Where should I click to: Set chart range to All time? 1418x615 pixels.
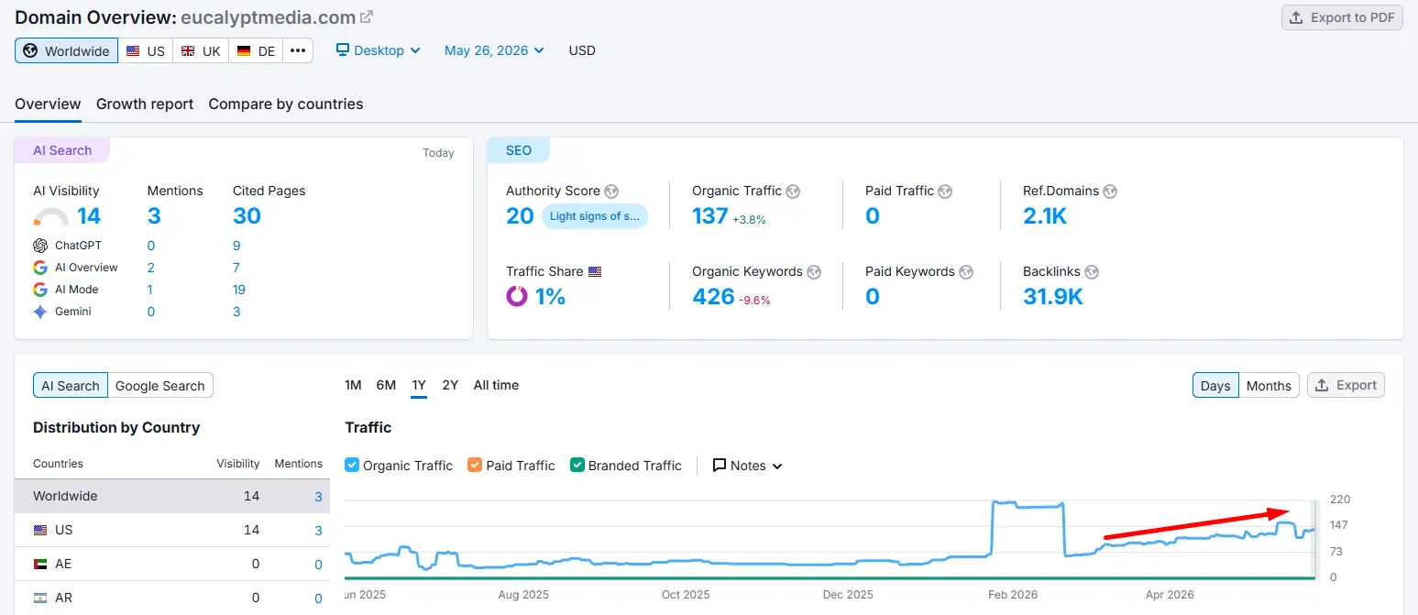point(496,385)
